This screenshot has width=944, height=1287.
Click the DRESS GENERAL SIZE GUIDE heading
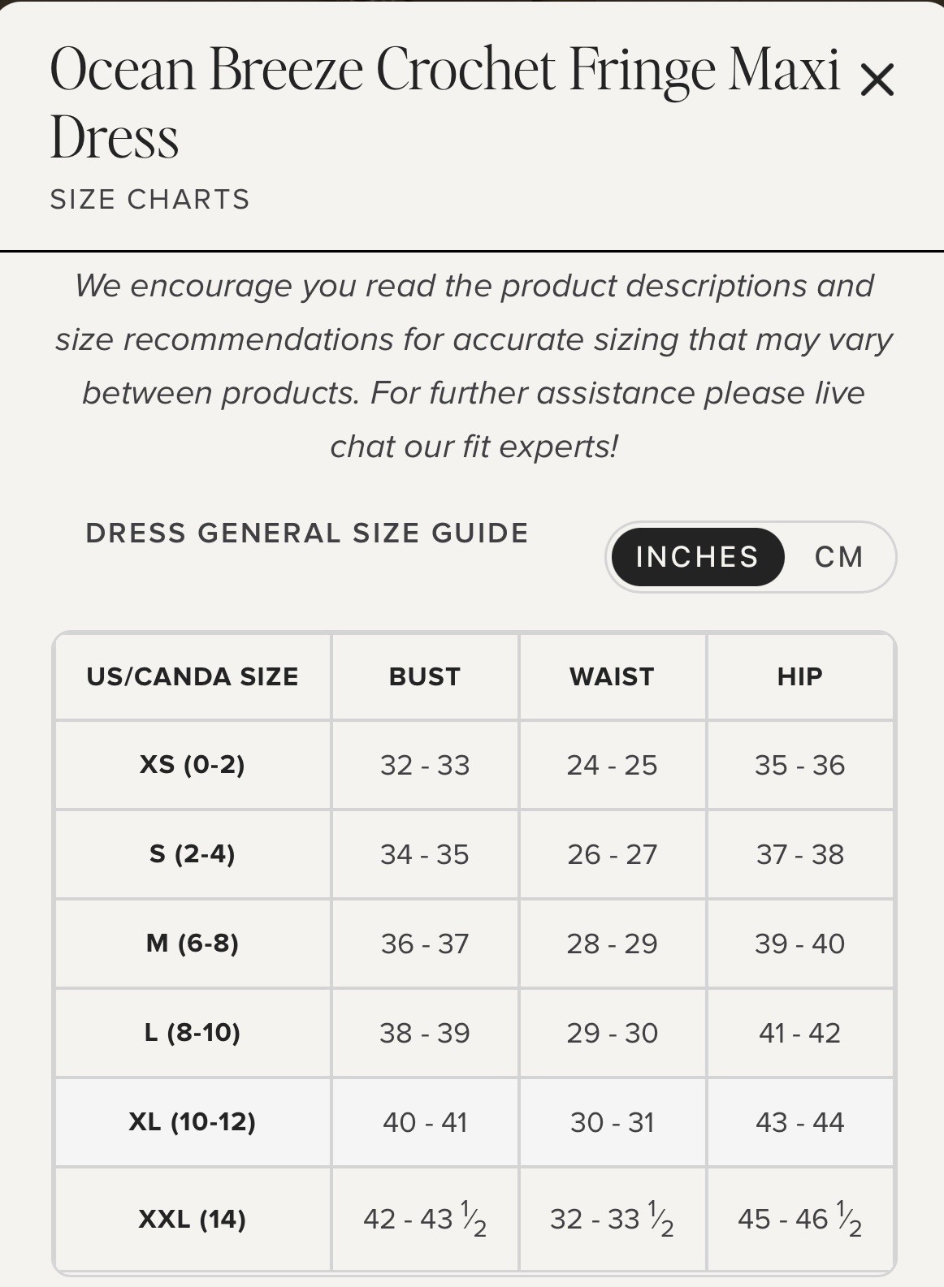(307, 533)
